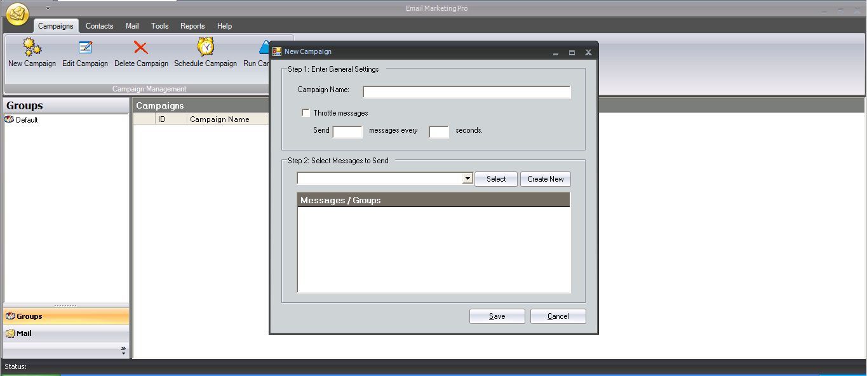
Task: Open the messages dropdown in Step 2
Action: (468, 178)
